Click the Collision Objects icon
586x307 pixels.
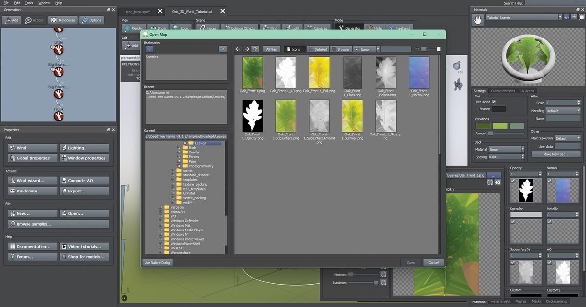coord(240,28)
